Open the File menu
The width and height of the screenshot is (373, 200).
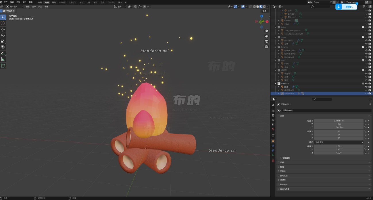(5, 2)
